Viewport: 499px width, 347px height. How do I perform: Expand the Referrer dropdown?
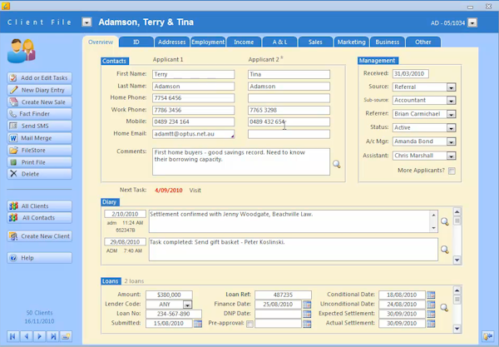451,114
